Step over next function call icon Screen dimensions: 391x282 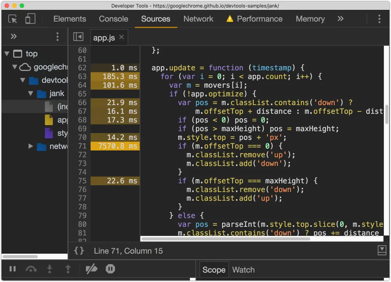(x=31, y=269)
